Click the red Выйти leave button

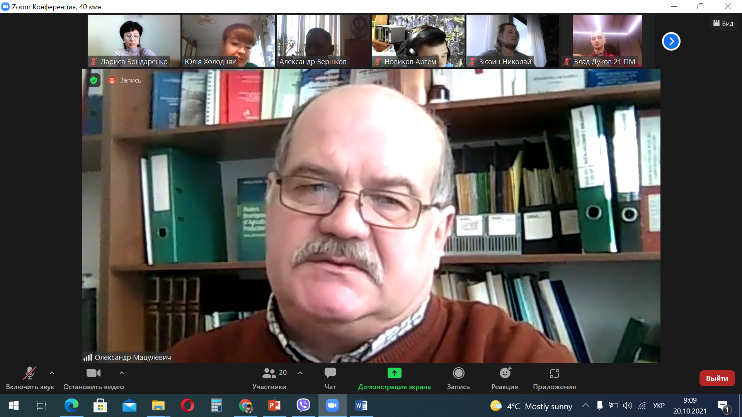[717, 378]
